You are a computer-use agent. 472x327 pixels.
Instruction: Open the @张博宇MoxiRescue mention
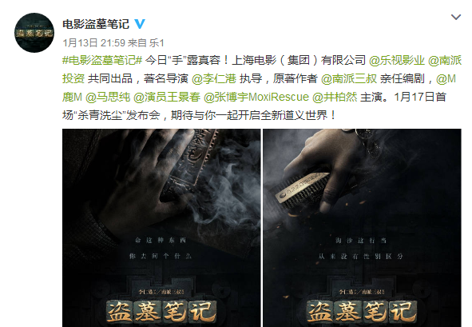pyautogui.click(x=256, y=97)
